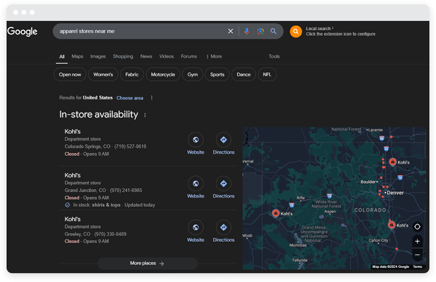Toggle the Open now filter chip
This screenshot has width=436, height=282.
coord(70,75)
